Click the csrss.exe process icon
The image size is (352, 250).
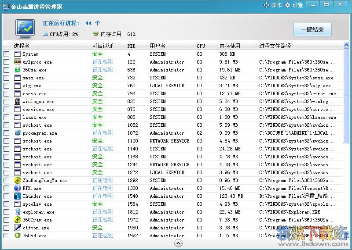click(x=17, y=93)
